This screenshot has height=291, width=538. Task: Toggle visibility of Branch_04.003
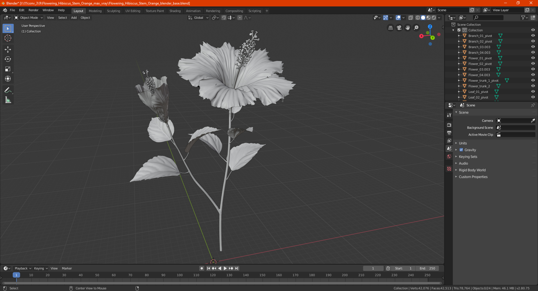(533, 53)
